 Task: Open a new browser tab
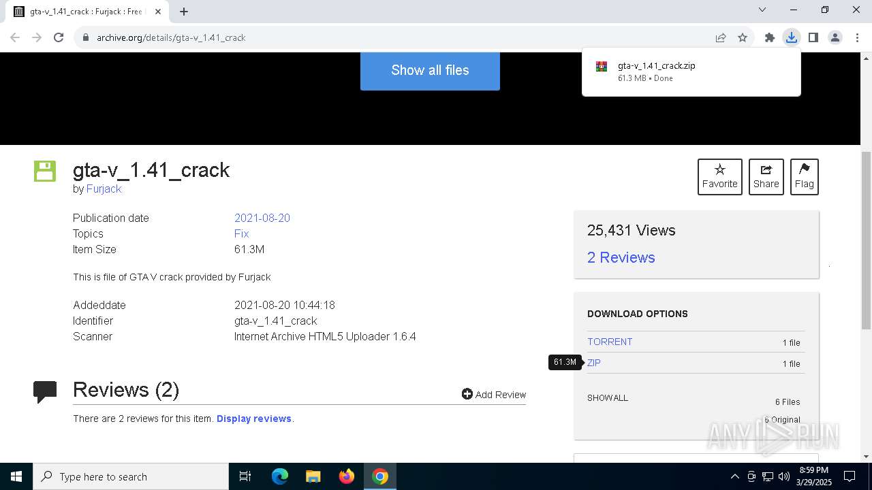pyautogui.click(x=184, y=12)
